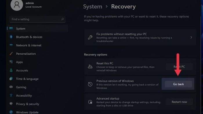Click the Privacy & security shield icon

click(x=11, y=104)
